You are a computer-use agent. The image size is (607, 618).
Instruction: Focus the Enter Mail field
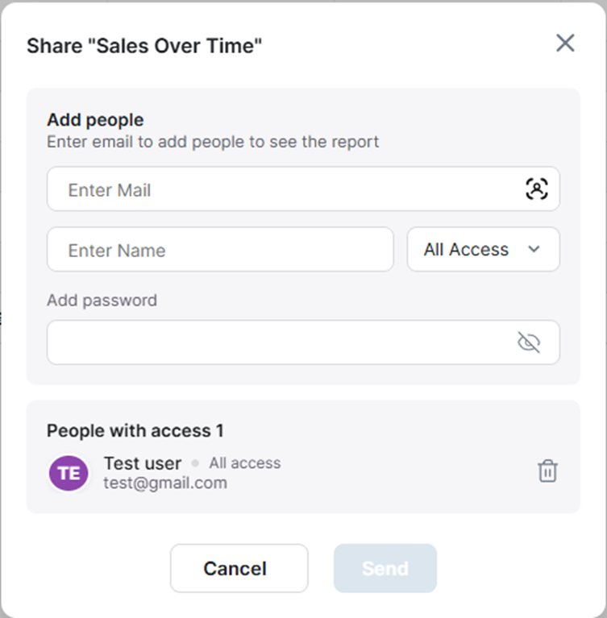303,189
